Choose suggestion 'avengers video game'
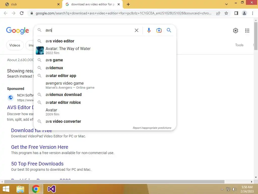 tap(105, 85)
